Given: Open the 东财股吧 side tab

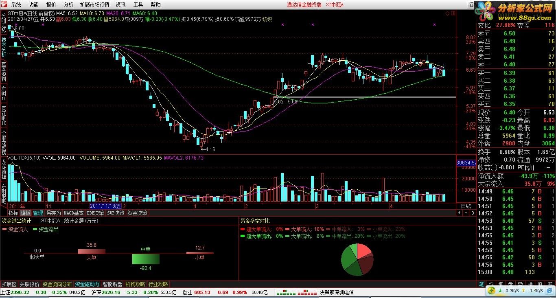Looking at the screenshot, I should coord(4,193).
